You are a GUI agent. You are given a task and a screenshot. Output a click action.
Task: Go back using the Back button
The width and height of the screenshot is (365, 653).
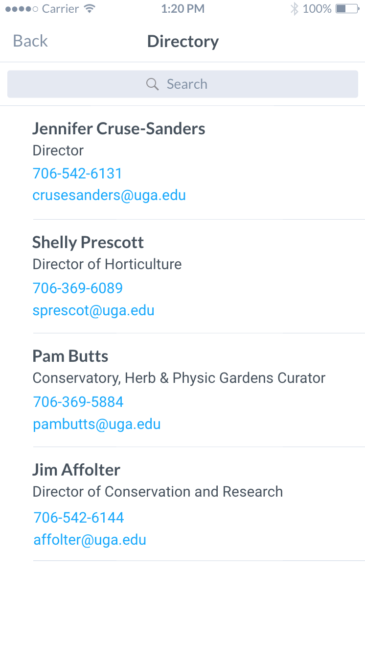click(30, 41)
